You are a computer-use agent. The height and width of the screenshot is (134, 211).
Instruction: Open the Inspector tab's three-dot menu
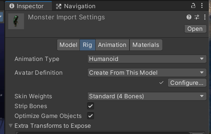pos(202,6)
